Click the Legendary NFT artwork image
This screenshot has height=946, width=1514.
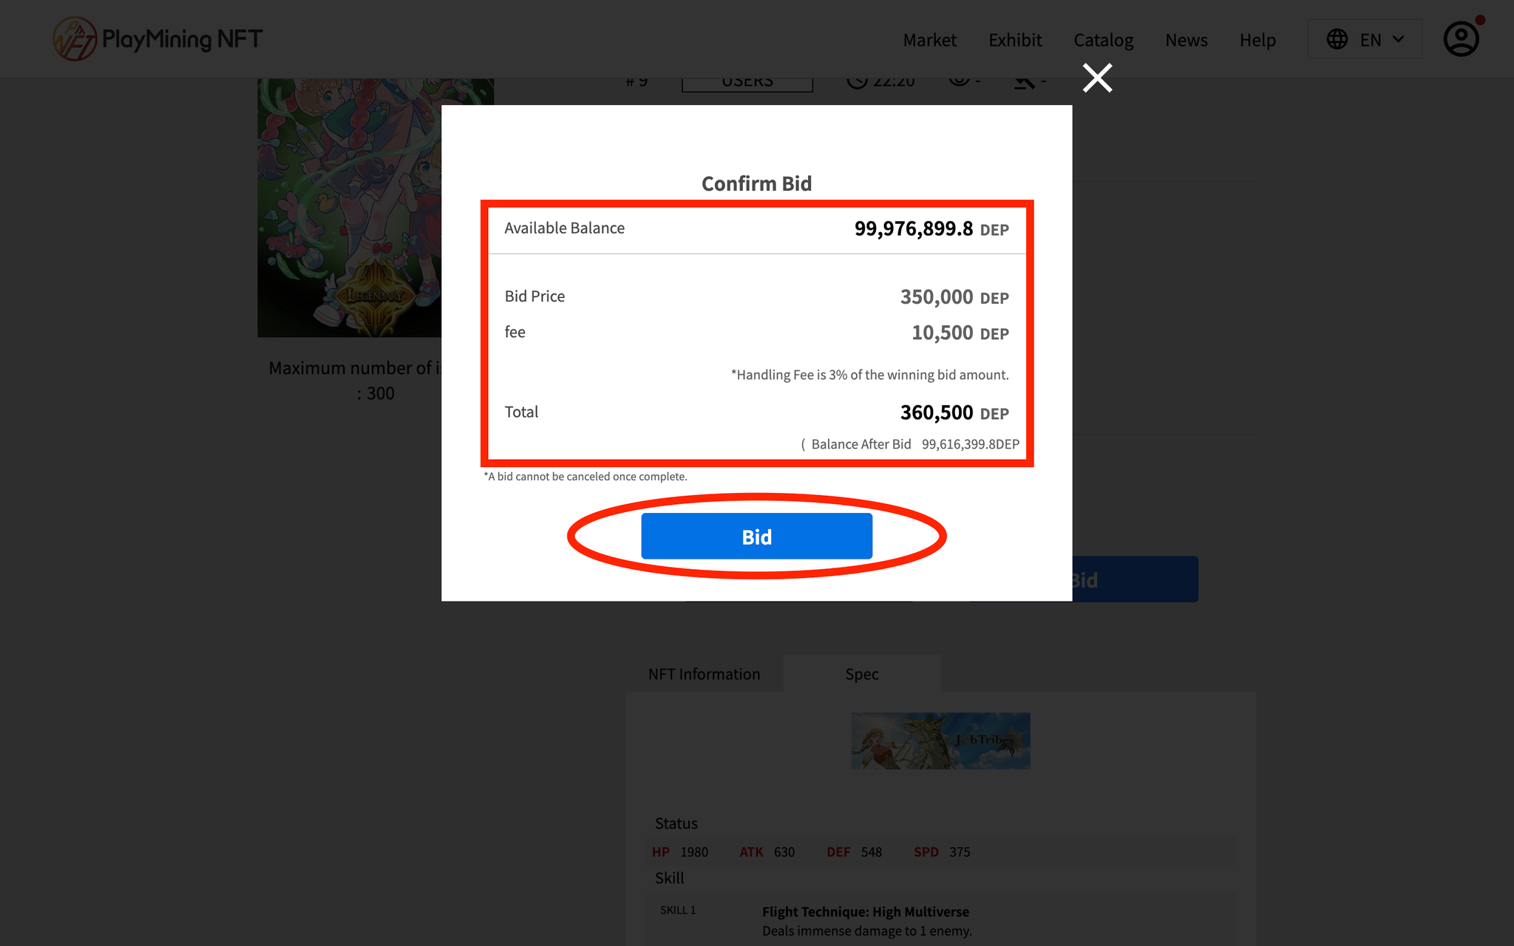pos(350,208)
